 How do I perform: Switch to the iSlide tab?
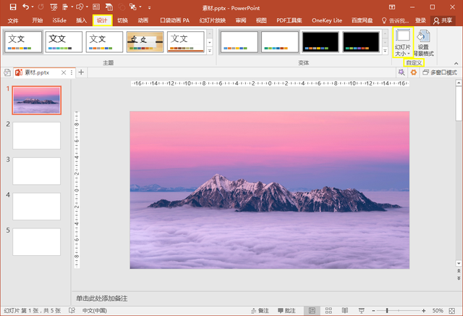59,20
